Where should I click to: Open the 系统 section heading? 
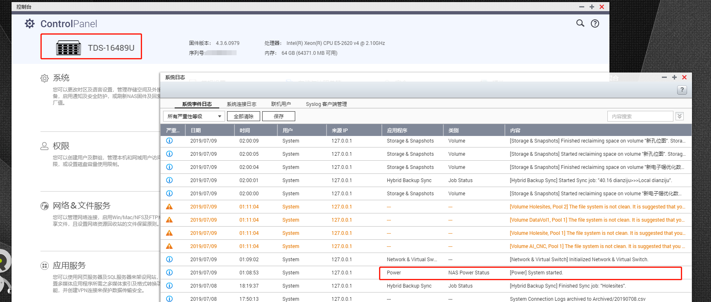[61, 78]
